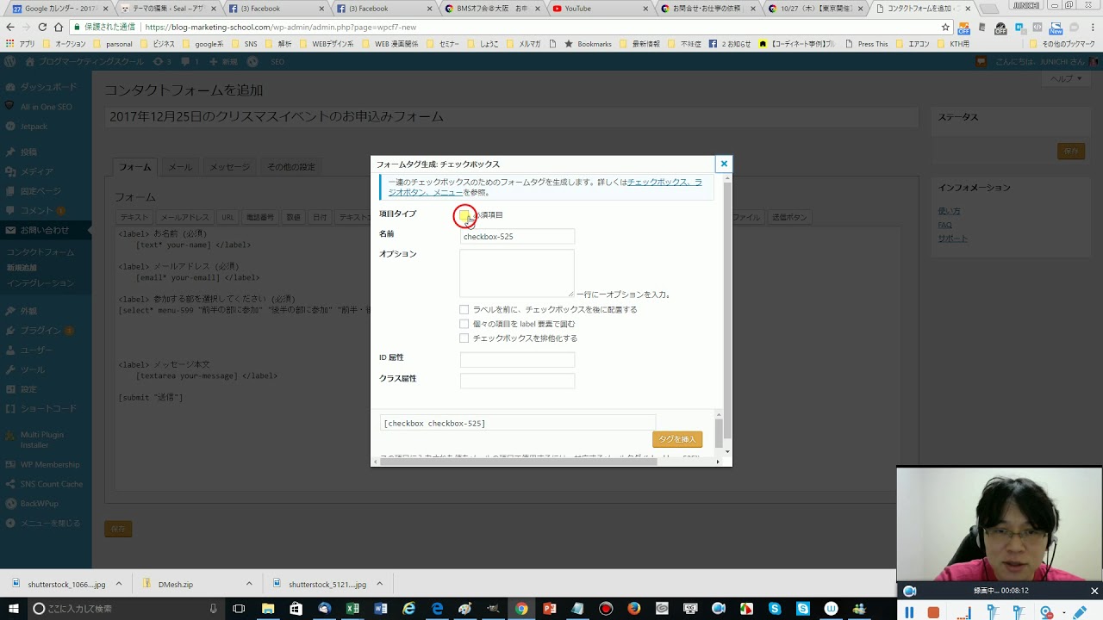Open コンタクトフォーム submenu link
This screenshot has width=1103, height=620.
41,252
